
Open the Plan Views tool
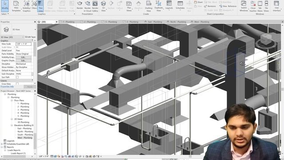tap(129, 6)
